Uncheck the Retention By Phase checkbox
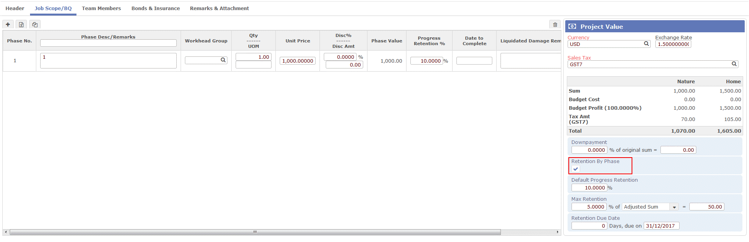The image size is (749, 242). 576,169
